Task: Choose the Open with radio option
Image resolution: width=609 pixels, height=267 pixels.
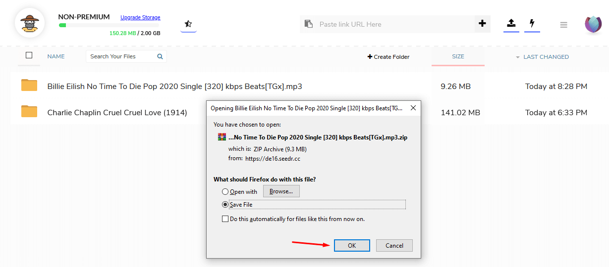Action: (x=225, y=192)
